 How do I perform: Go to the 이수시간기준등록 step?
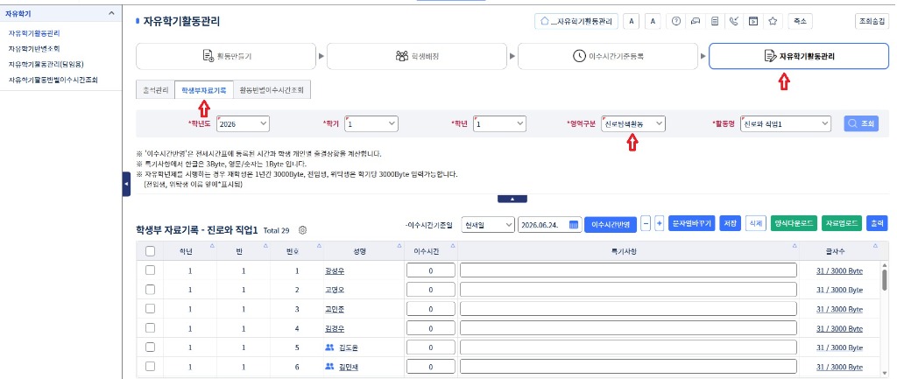(608, 56)
